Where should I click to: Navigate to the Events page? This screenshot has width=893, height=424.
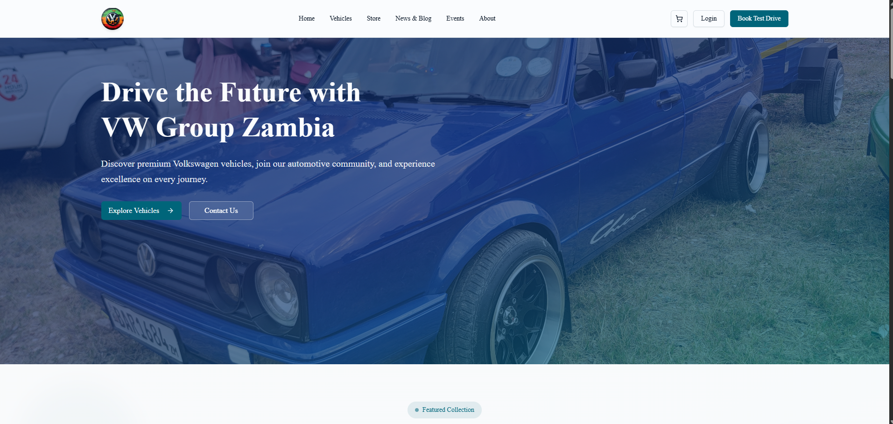455,19
